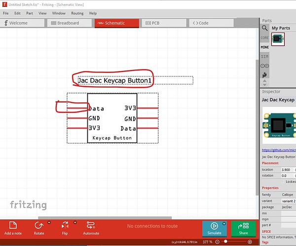296x246 pixels.
Task: Open the family Calliope dropdown
Action: click(289, 195)
